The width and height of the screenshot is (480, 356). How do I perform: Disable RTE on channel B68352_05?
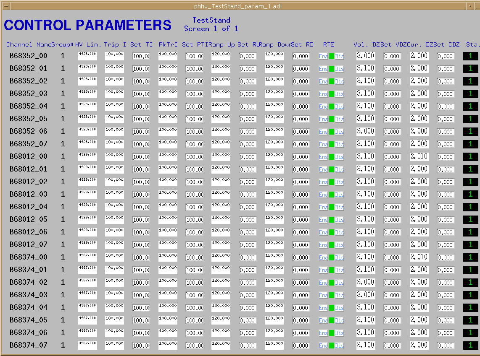pos(339,119)
